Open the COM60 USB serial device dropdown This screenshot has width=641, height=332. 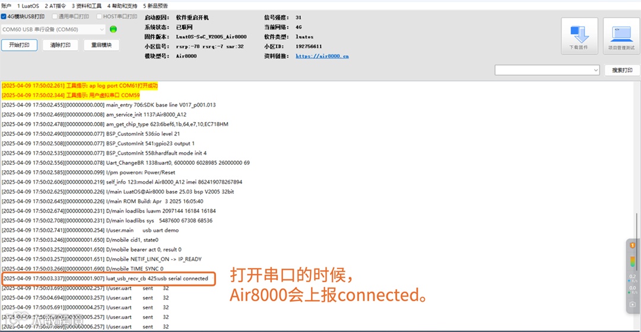[x=53, y=30]
